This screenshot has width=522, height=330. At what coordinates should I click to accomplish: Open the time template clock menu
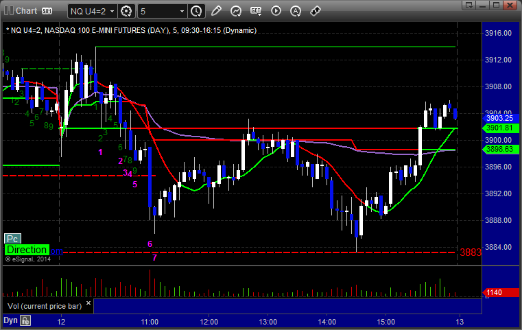(x=196, y=12)
